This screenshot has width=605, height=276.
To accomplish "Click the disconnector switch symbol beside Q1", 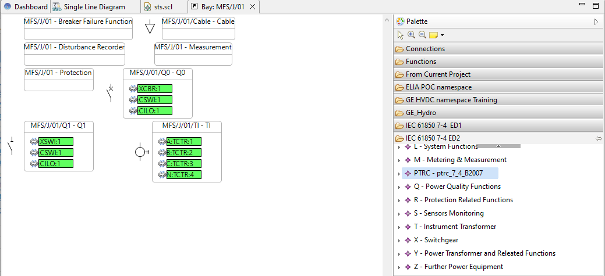I will click(x=10, y=146).
